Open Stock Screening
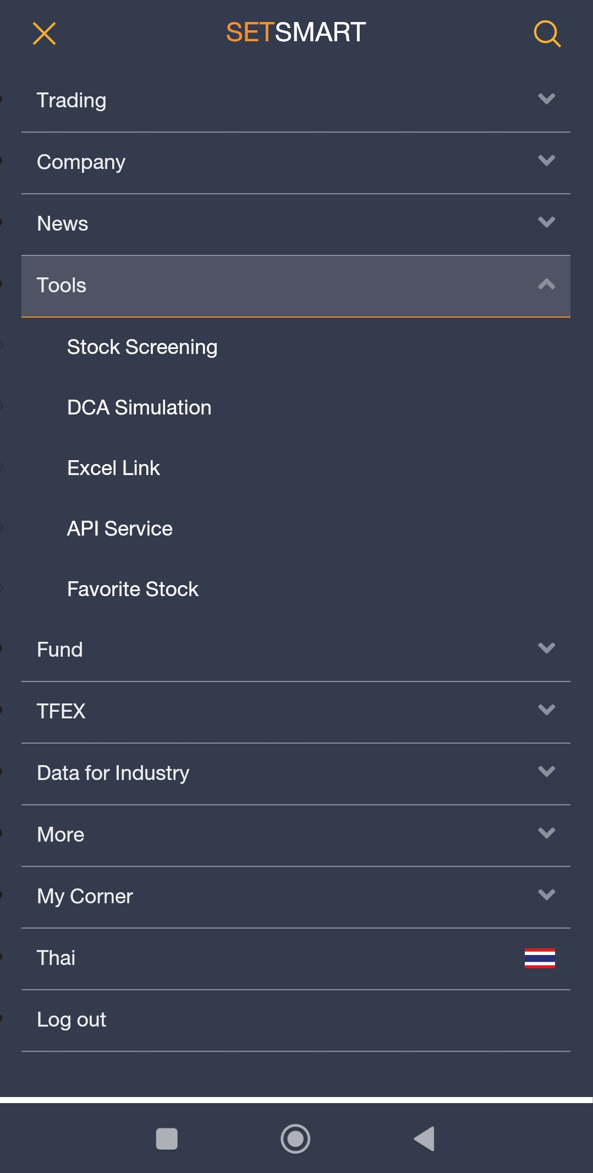 (142, 347)
